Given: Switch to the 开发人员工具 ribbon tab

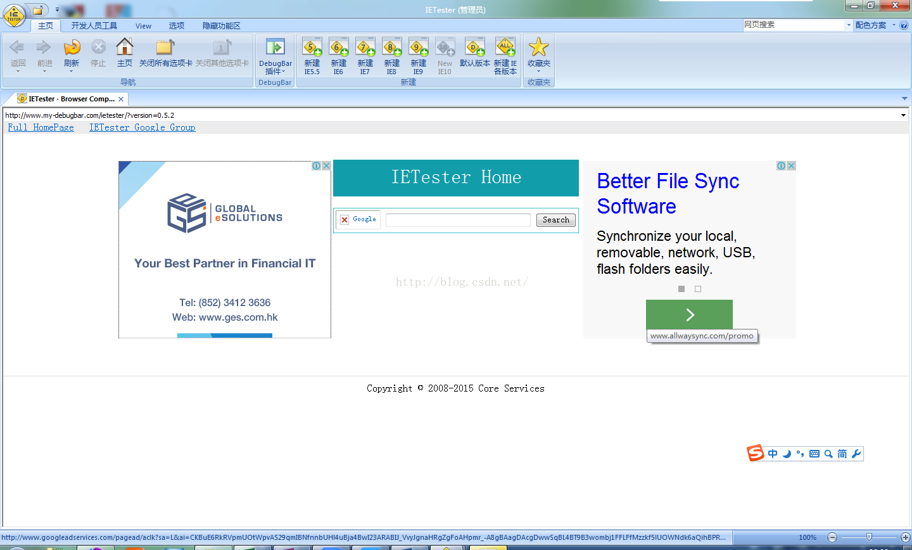Looking at the screenshot, I should [x=94, y=26].
